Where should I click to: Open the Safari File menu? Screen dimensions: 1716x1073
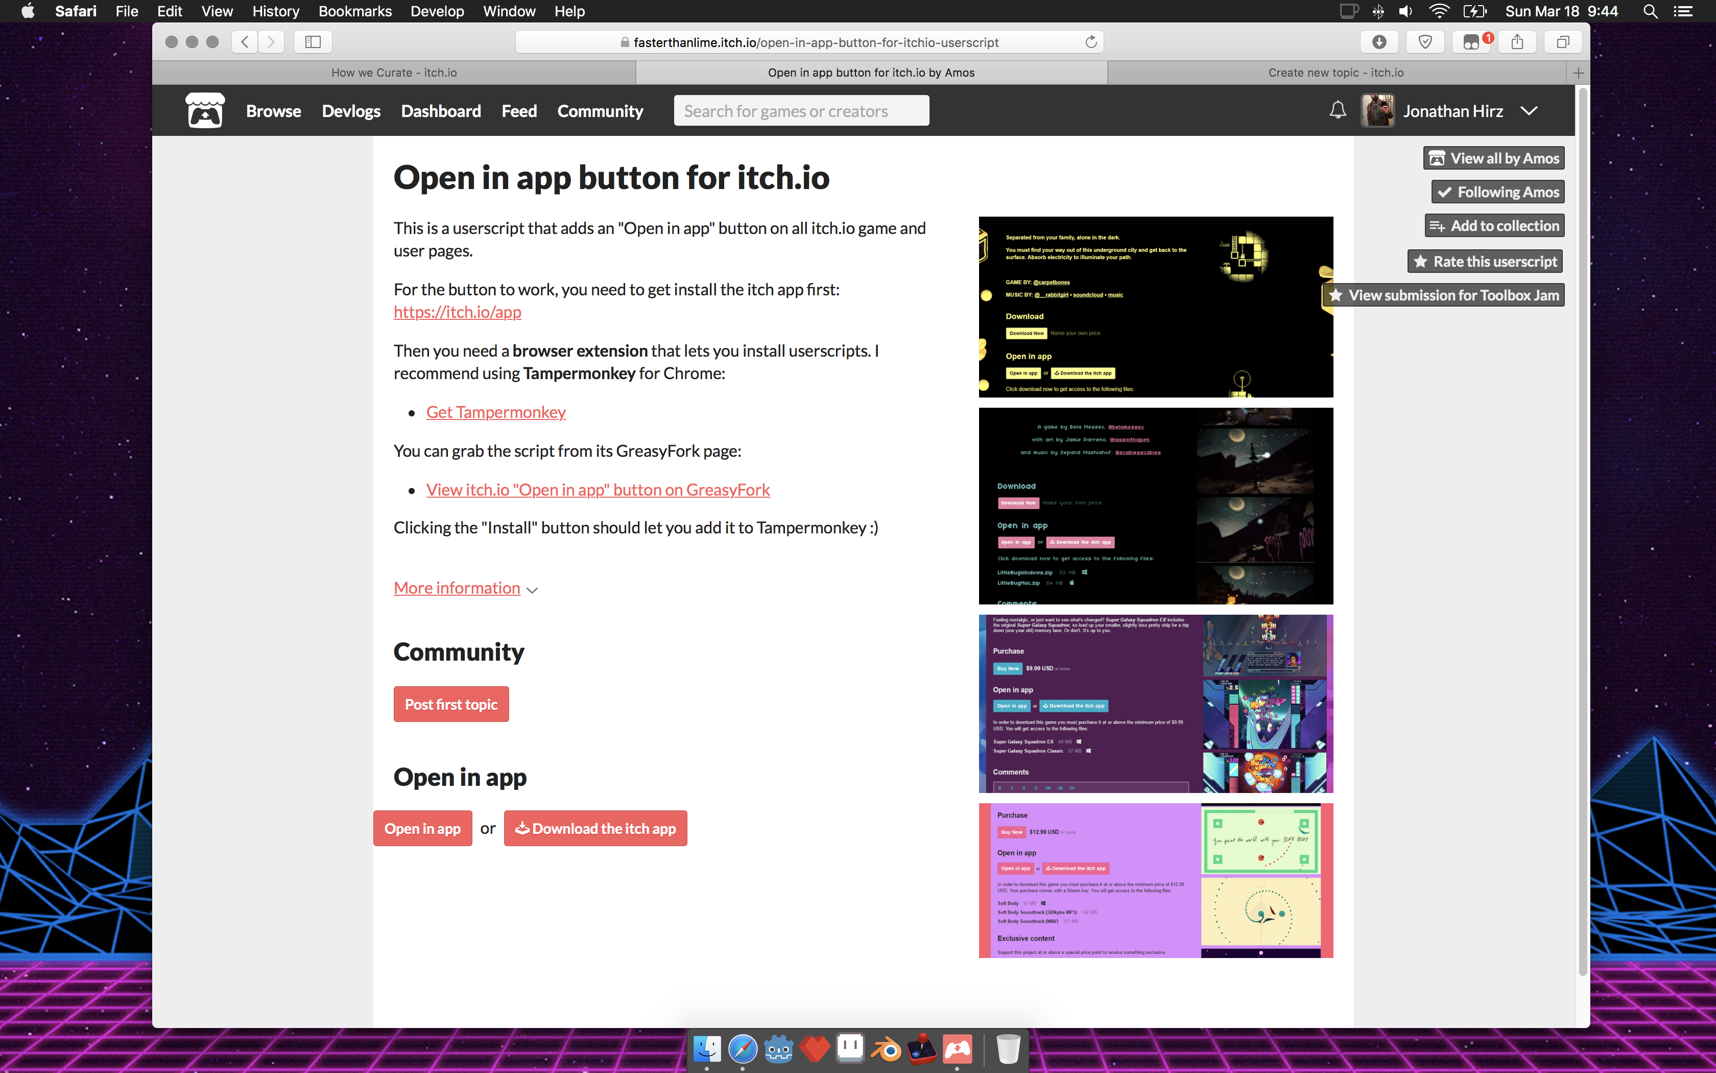[x=127, y=11]
